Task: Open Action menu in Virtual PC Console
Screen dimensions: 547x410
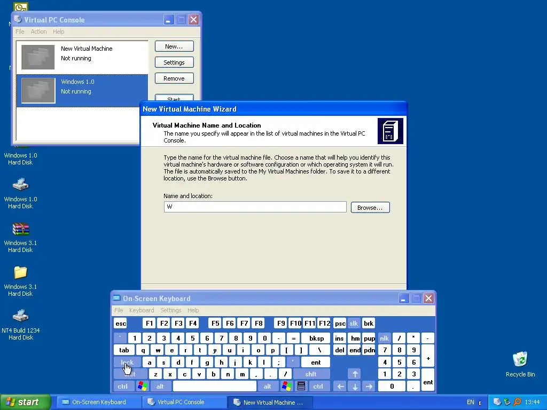Action: (x=38, y=31)
